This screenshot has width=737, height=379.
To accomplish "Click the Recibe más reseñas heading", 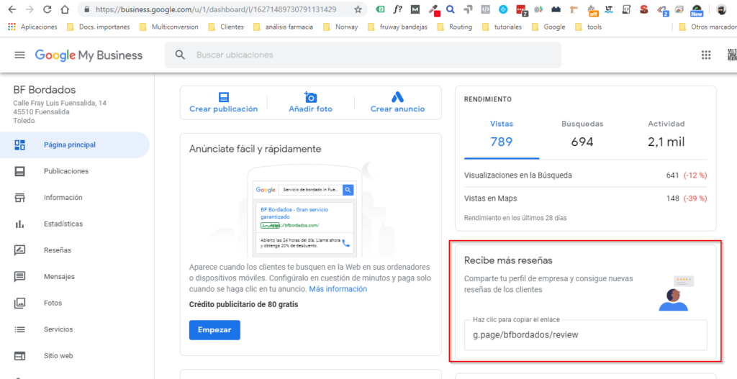I will pos(508,260).
